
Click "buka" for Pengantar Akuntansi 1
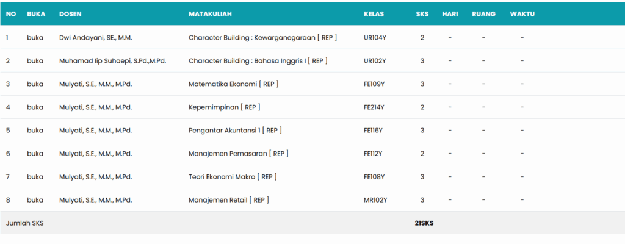35,131
